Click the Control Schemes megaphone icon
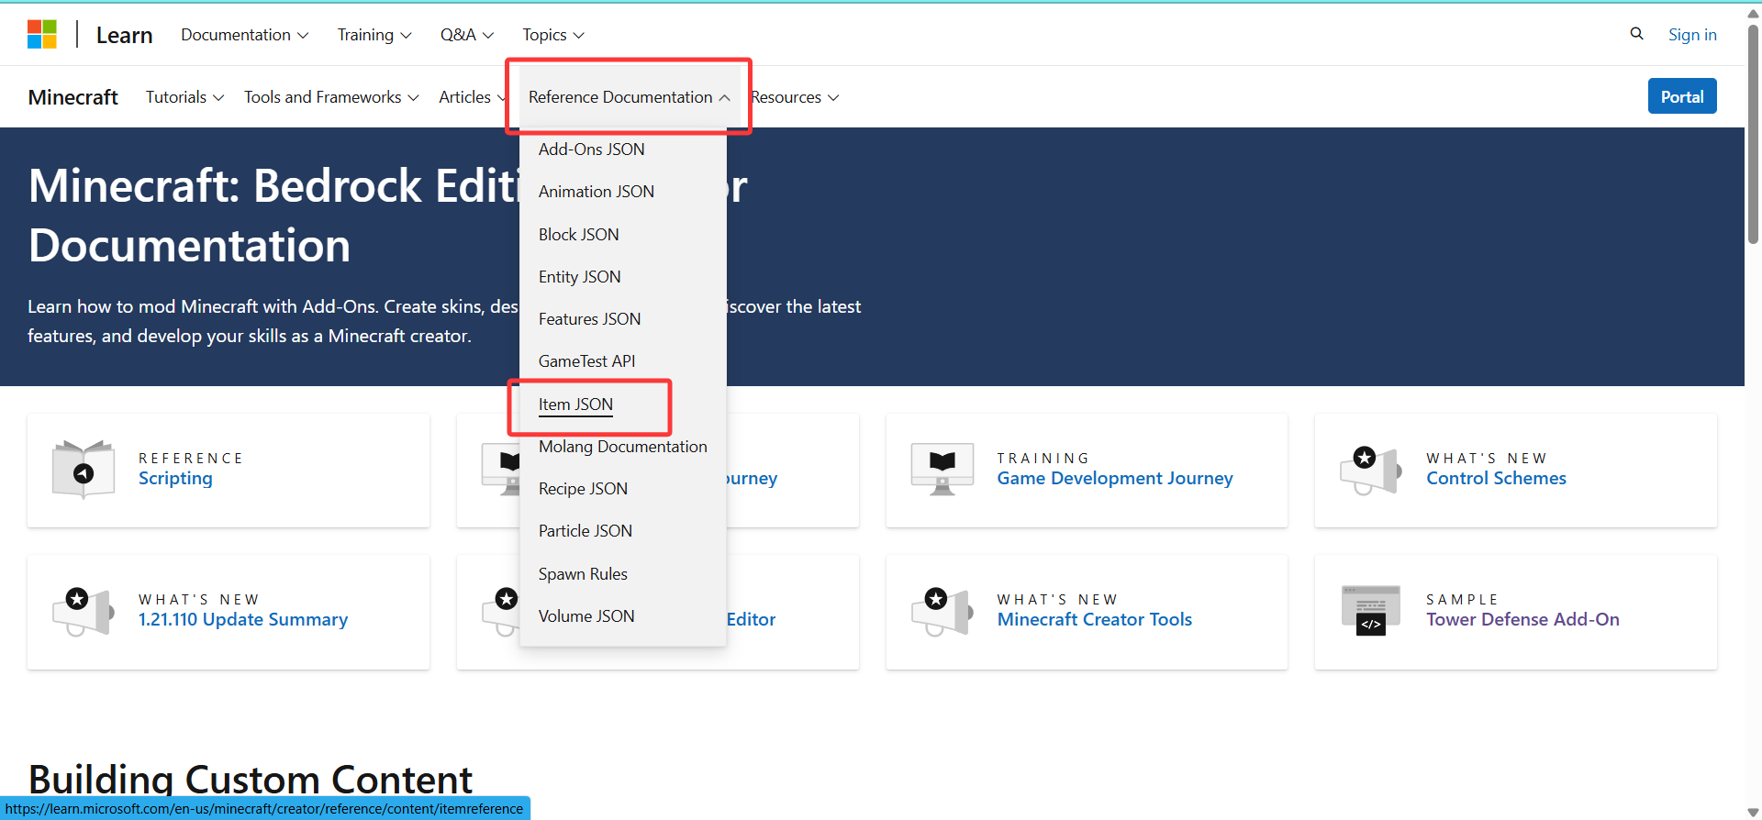Image resolution: width=1762 pixels, height=820 pixels. click(1371, 470)
